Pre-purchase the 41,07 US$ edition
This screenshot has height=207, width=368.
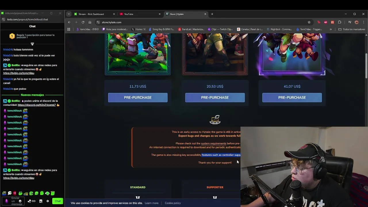292,97
